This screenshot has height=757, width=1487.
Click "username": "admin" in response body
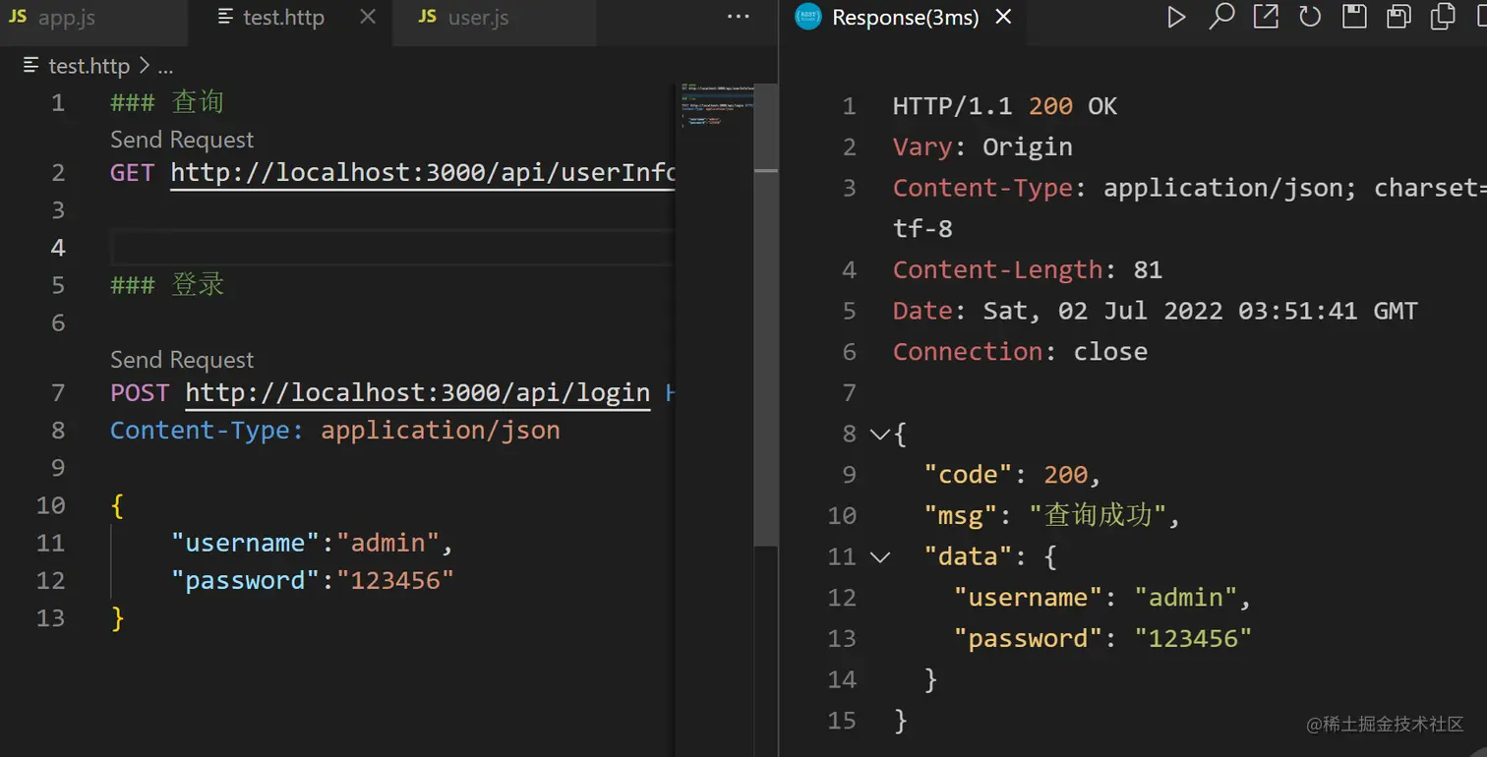1102,598
